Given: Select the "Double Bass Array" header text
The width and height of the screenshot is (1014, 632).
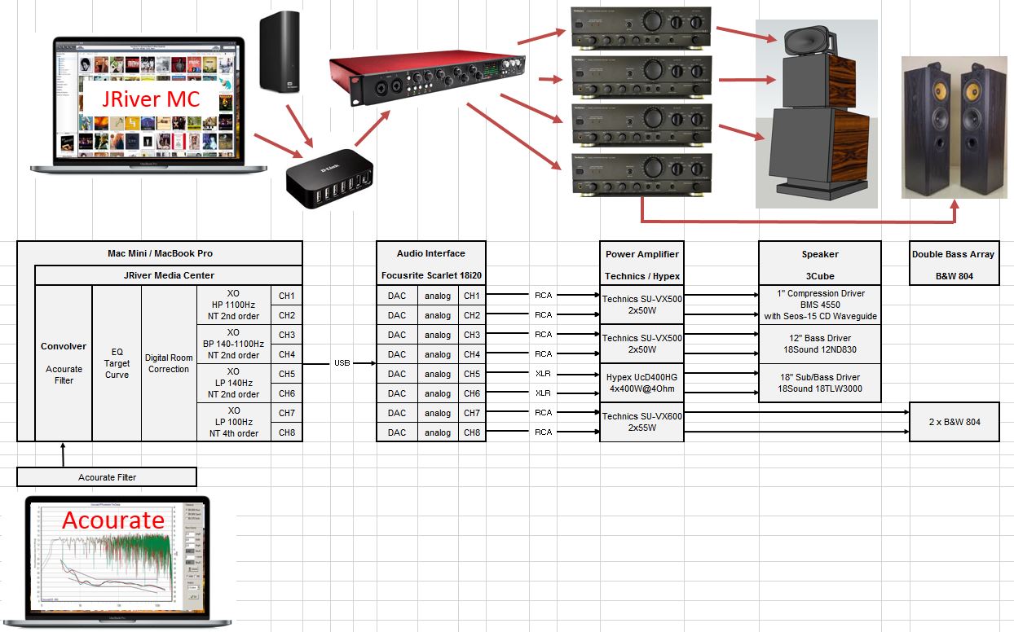Looking at the screenshot, I should point(954,254).
